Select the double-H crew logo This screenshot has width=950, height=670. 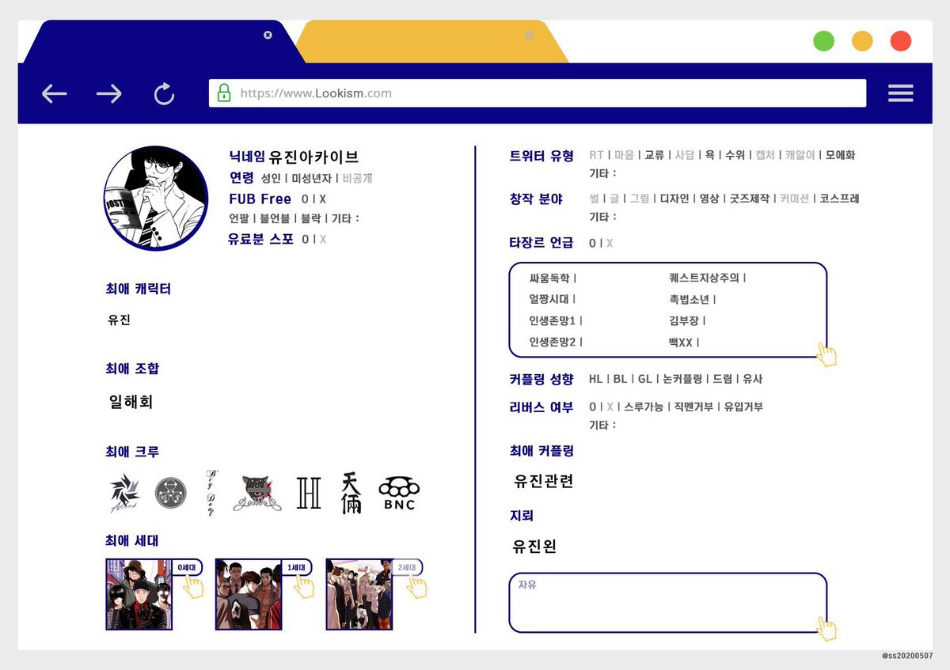pyautogui.click(x=309, y=492)
